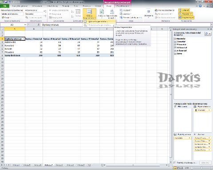Select Wstaw fragmentator menu entry in dropdown

click(99, 22)
